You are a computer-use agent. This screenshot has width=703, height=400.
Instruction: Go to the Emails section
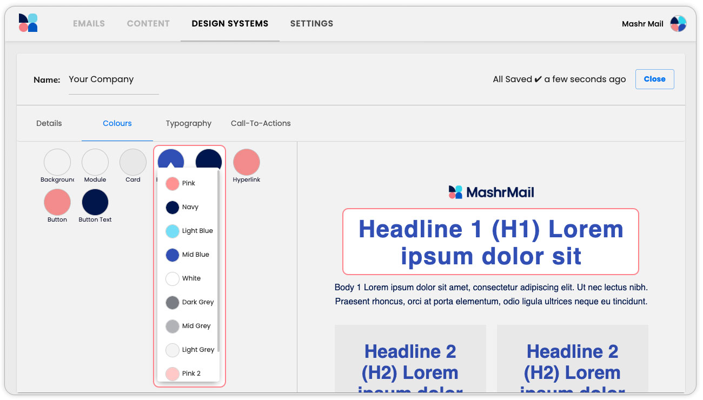pyautogui.click(x=89, y=24)
